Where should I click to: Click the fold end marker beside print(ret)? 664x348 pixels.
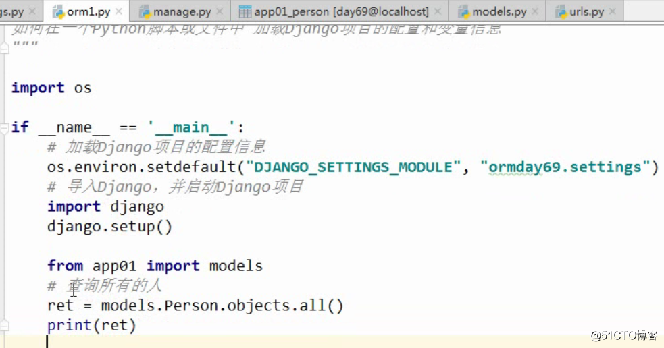[x=5, y=325]
